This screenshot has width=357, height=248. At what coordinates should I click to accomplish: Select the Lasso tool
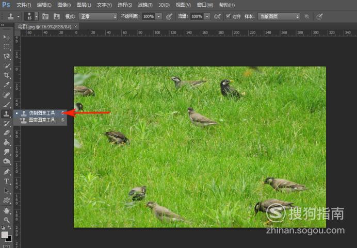(x=6, y=56)
